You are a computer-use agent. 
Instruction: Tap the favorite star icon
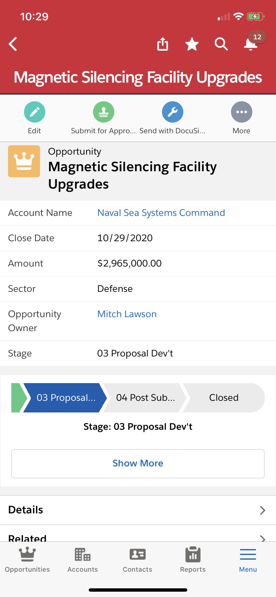coord(192,44)
